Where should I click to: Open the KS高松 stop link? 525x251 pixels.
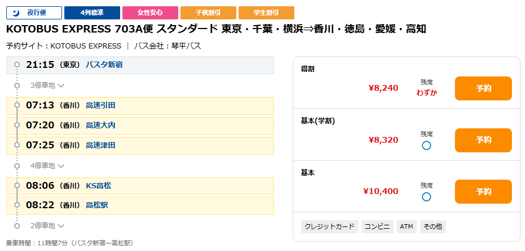[99, 186]
